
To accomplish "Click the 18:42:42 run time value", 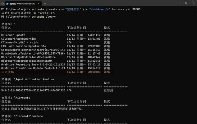I will tap(94, 57).
